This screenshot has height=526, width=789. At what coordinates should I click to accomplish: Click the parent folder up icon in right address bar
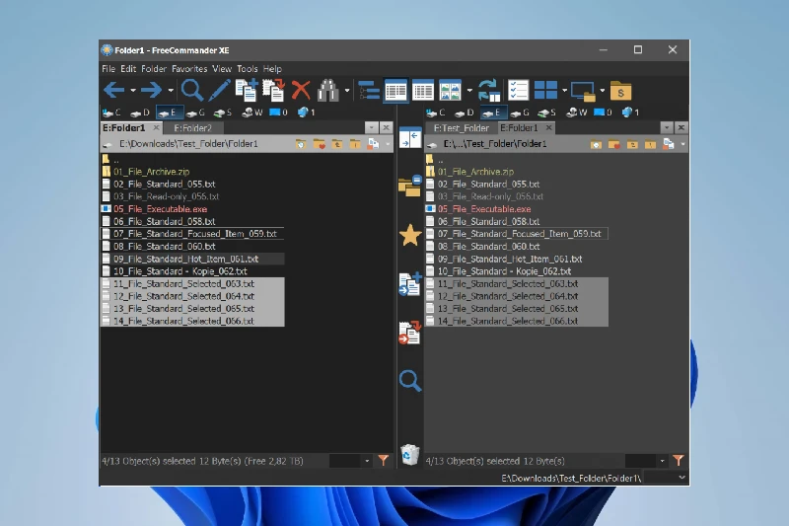pyautogui.click(x=632, y=144)
